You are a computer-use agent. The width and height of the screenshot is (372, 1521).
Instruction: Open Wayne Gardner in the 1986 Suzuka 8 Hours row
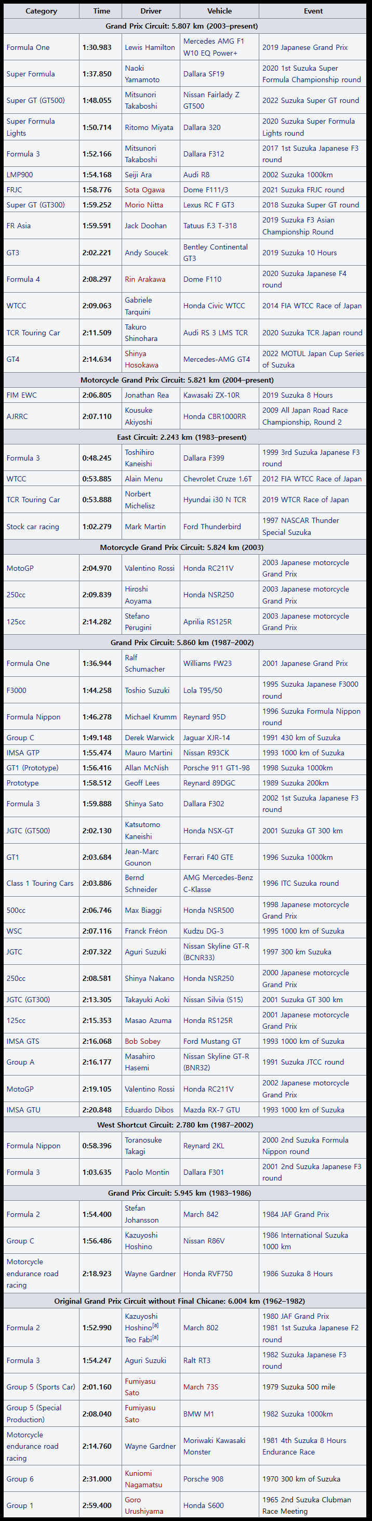(x=150, y=1274)
